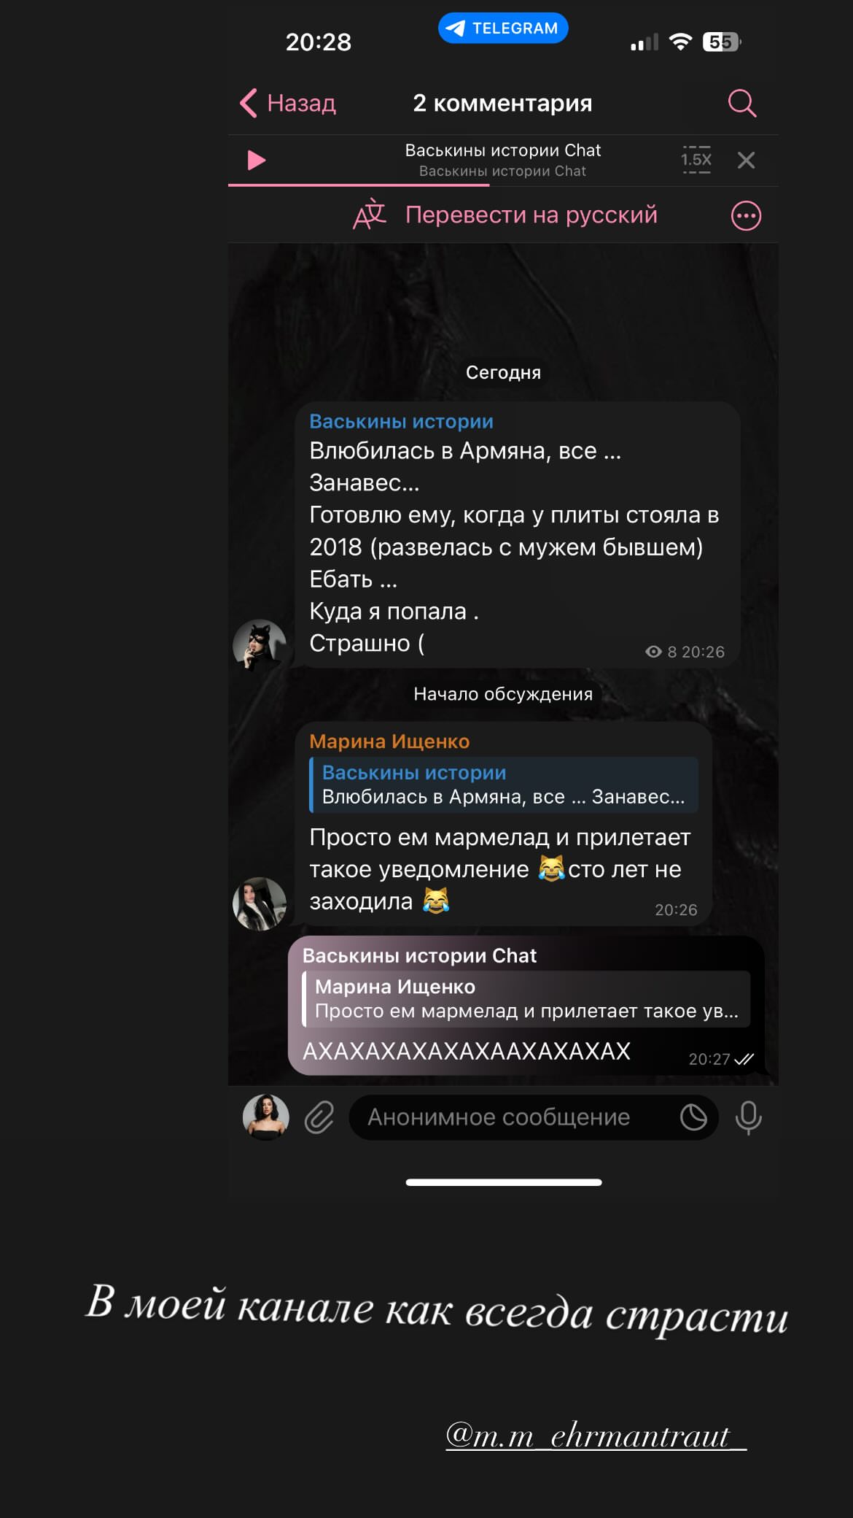Go back with Назад button
The height and width of the screenshot is (1518, 853).
tap(288, 103)
